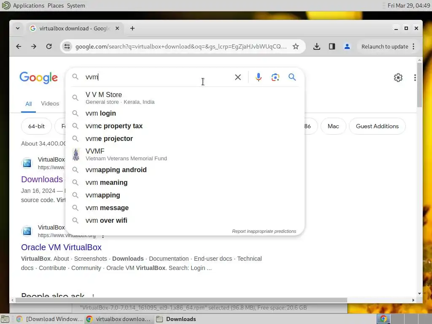The image size is (432, 324).
Task: Expand the People also ask options
Action: click(93, 296)
